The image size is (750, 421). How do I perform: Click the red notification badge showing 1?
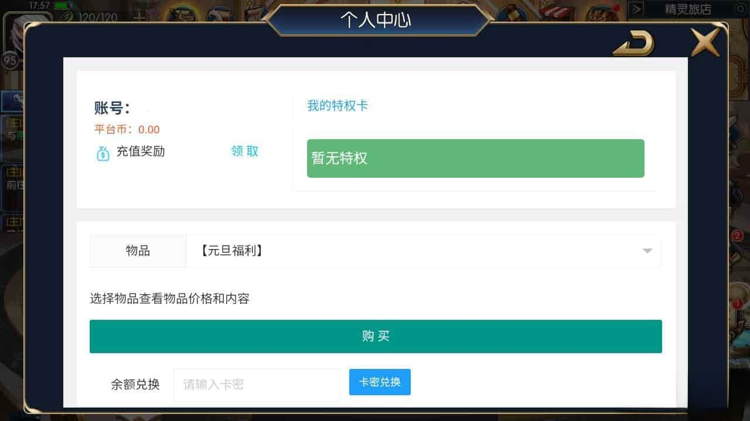point(737,303)
